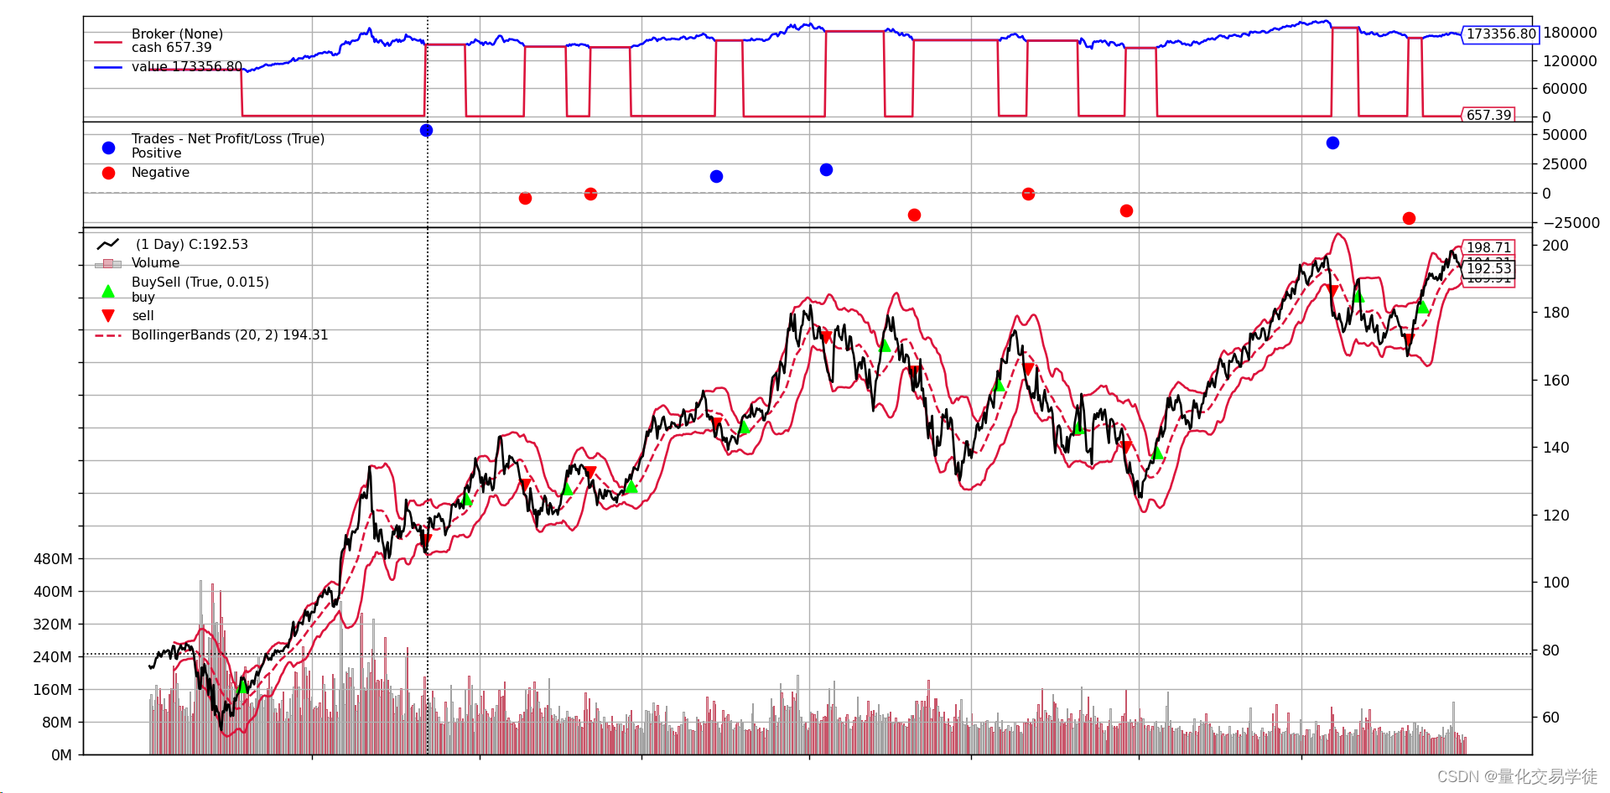
Task: Click the 100 price axis label
Action: point(1555,582)
